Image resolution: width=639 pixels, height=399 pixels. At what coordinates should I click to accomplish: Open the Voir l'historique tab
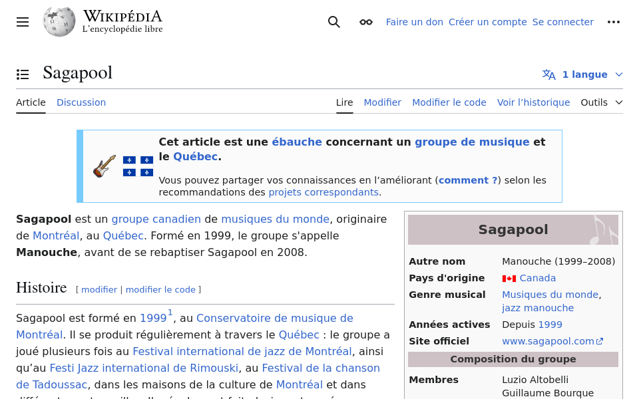(533, 102)
